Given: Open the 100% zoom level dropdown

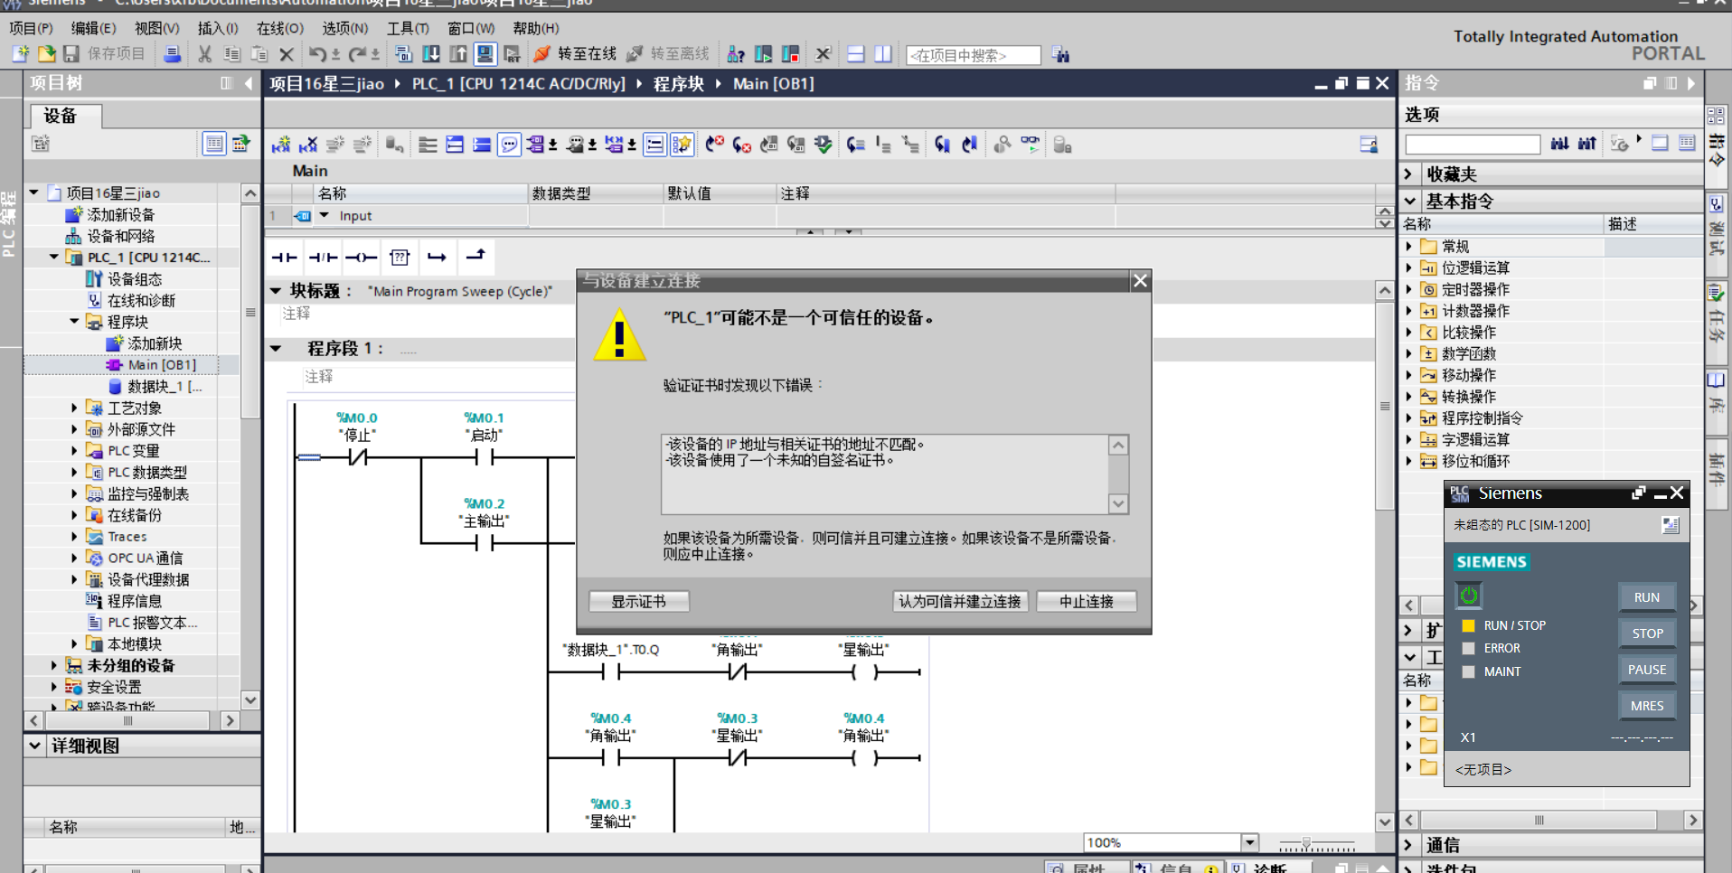Looking at the screenshot, I should click(x=1249, y=842).
